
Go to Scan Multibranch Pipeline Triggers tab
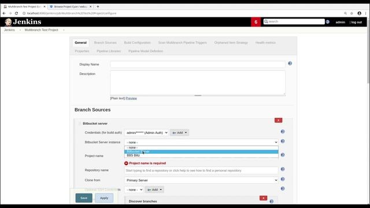(x=183, y=43)
